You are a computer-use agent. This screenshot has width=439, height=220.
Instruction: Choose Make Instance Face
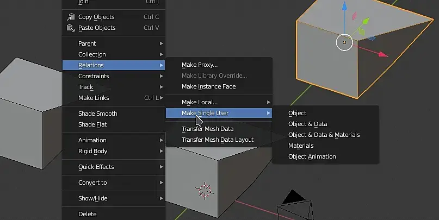pos(208,86)
